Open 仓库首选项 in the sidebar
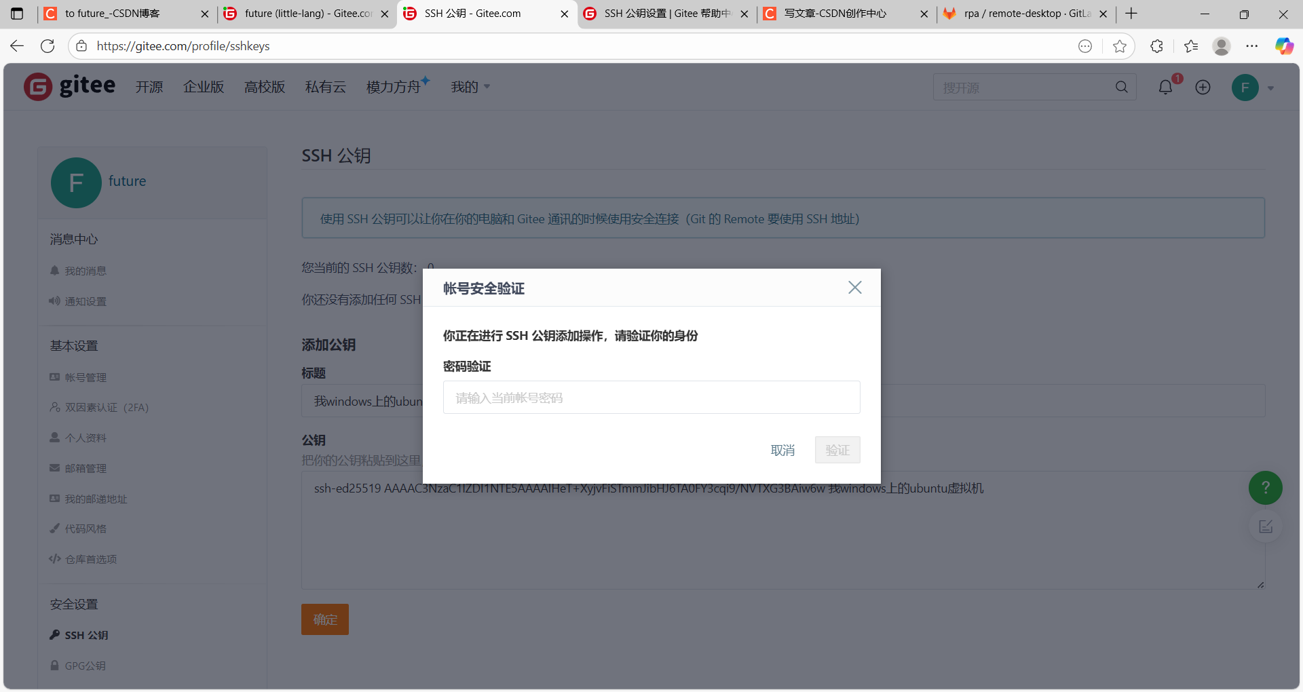 (x=91, y=559)
